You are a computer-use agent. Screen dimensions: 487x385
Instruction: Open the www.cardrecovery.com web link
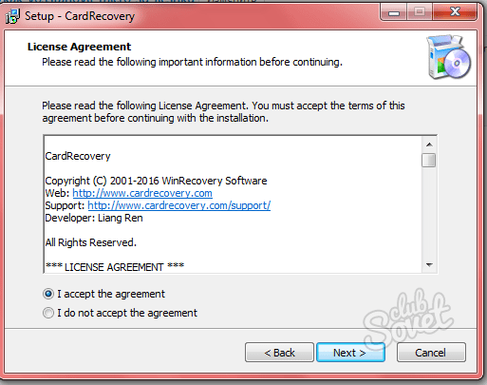click(x=142, y=193)
